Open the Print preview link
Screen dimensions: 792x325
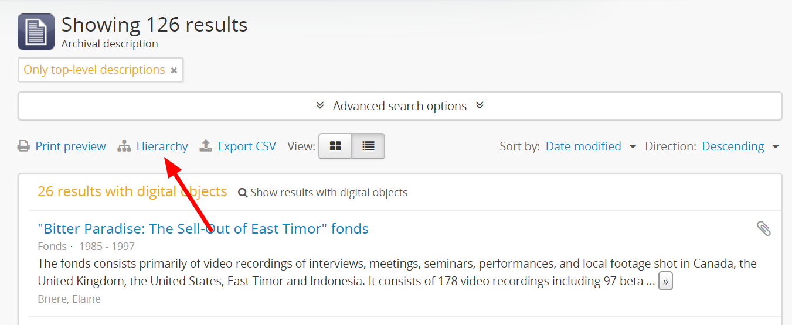[70, 146]
